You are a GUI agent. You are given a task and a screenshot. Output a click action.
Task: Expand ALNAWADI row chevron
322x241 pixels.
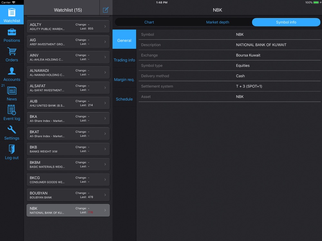point(105,72)
